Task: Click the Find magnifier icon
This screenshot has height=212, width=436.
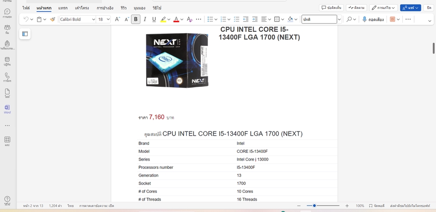Action: click(x=349, y=19)
